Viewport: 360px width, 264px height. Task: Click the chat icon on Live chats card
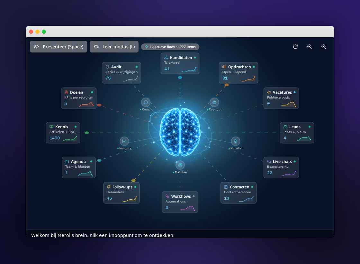coord(269,161)
